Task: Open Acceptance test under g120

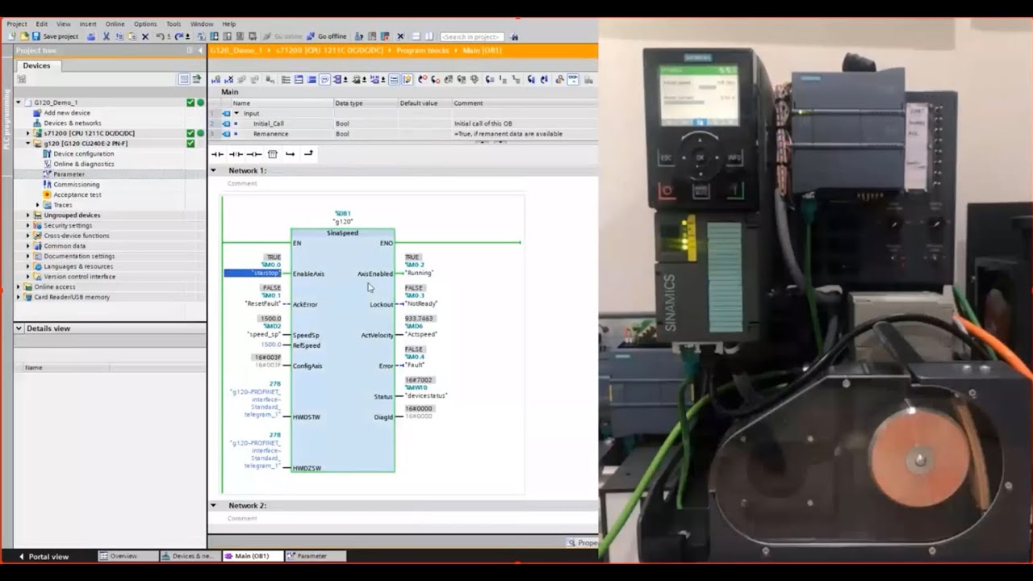Action: [77, 194]
